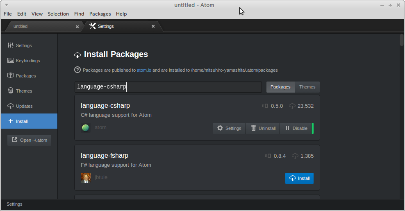Click the language-fsharp package title
Image resolution: width=405 pixels, height=211 pixels.
[105, 155]
